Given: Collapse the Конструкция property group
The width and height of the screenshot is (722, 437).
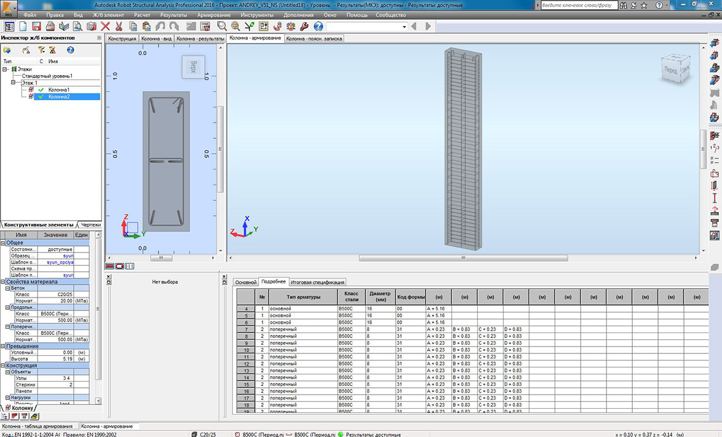Looking at the screenshot, I should click(x=2, y=365).
